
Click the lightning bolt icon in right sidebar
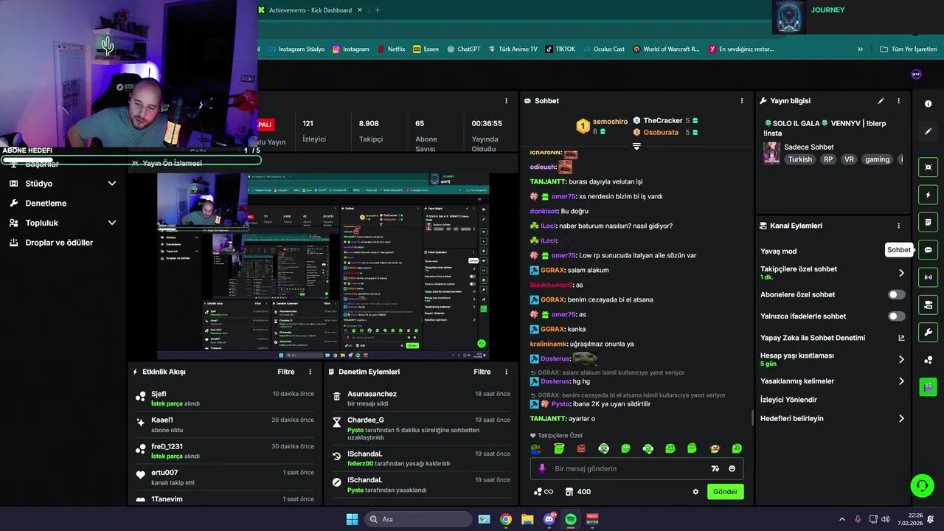pos(928,195)
